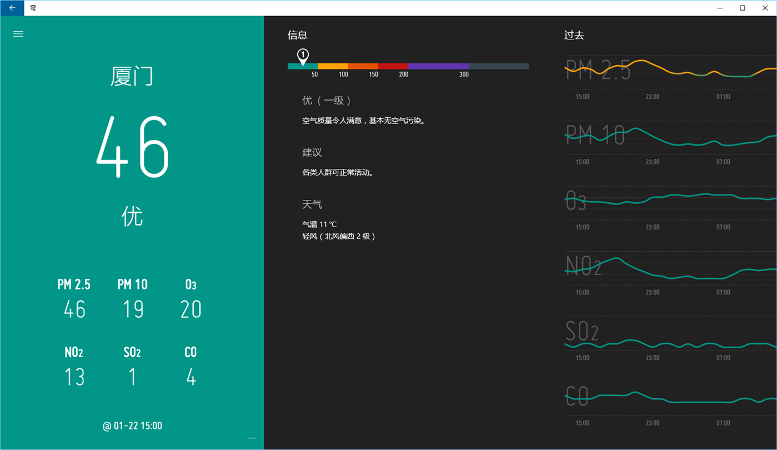
Task: Open the SO2 history chart
Action: [670, 333]
